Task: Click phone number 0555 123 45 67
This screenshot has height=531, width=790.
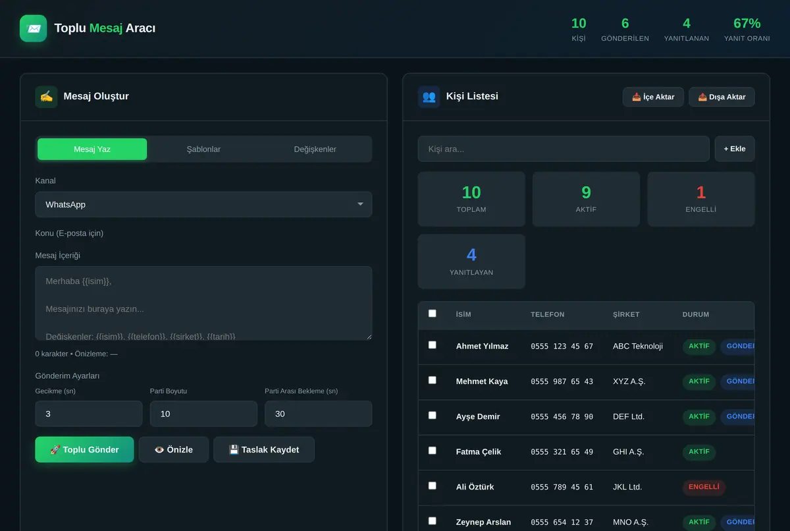Action: tap(562, 347)
